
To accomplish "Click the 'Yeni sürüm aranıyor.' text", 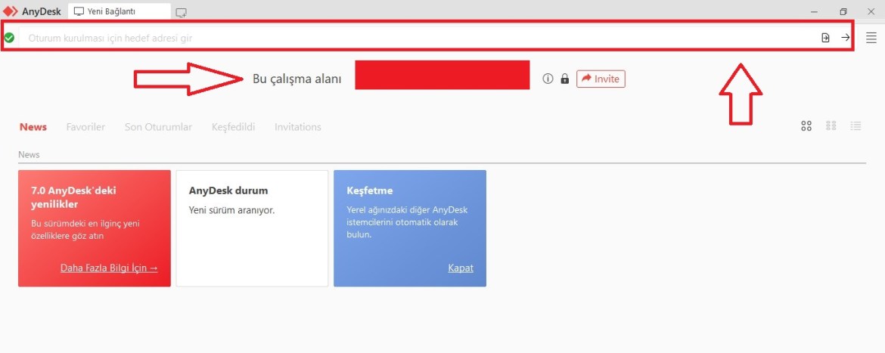I will tap(231, 210).
